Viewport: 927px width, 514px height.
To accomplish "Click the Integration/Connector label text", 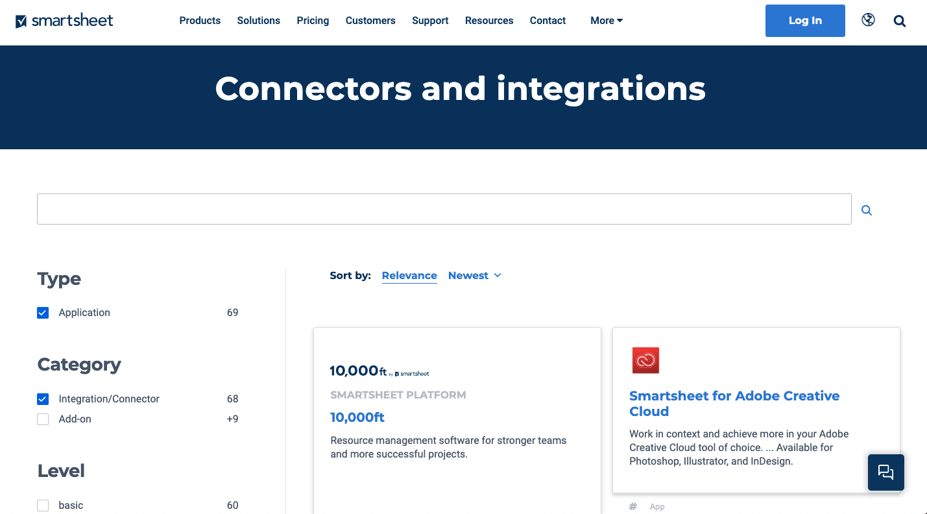I will click(109, 399).
